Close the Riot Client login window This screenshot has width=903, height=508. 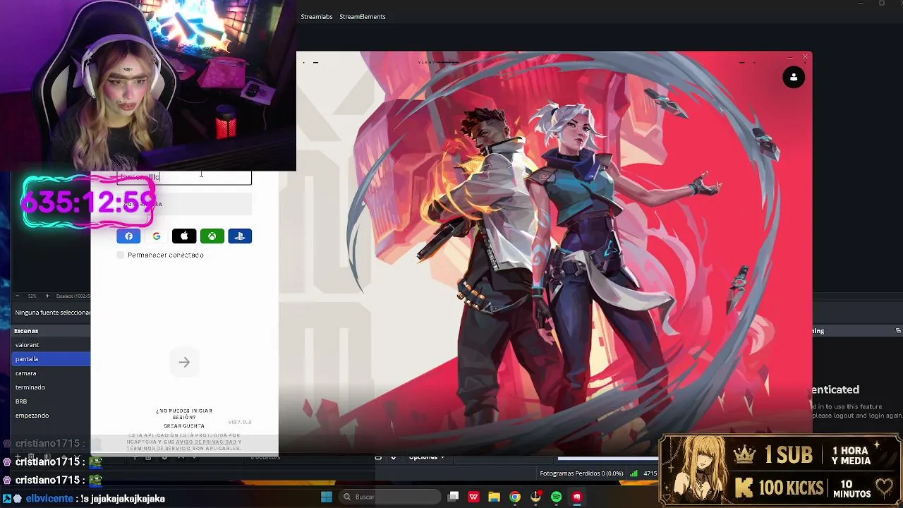[805, 57]
